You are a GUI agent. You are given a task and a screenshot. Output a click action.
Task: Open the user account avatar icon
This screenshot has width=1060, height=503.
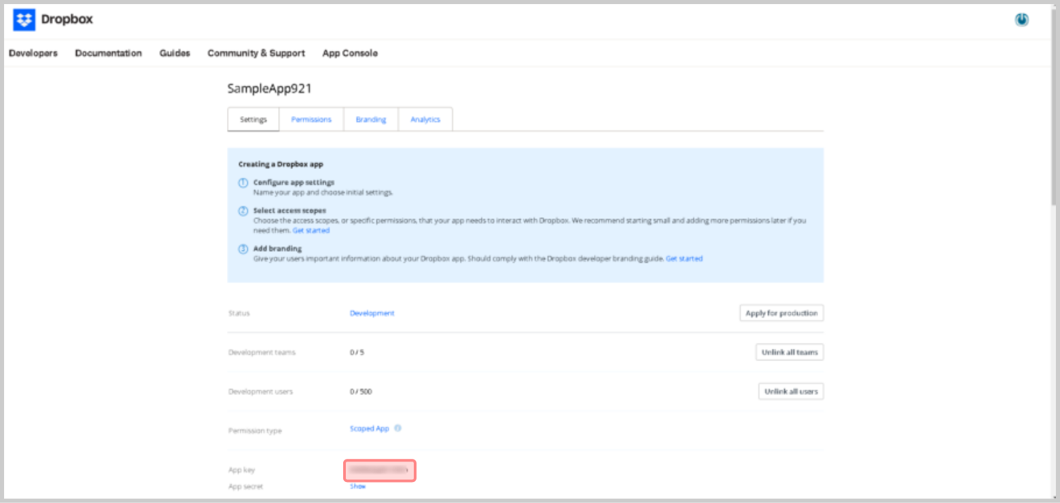pos(1021,20)
